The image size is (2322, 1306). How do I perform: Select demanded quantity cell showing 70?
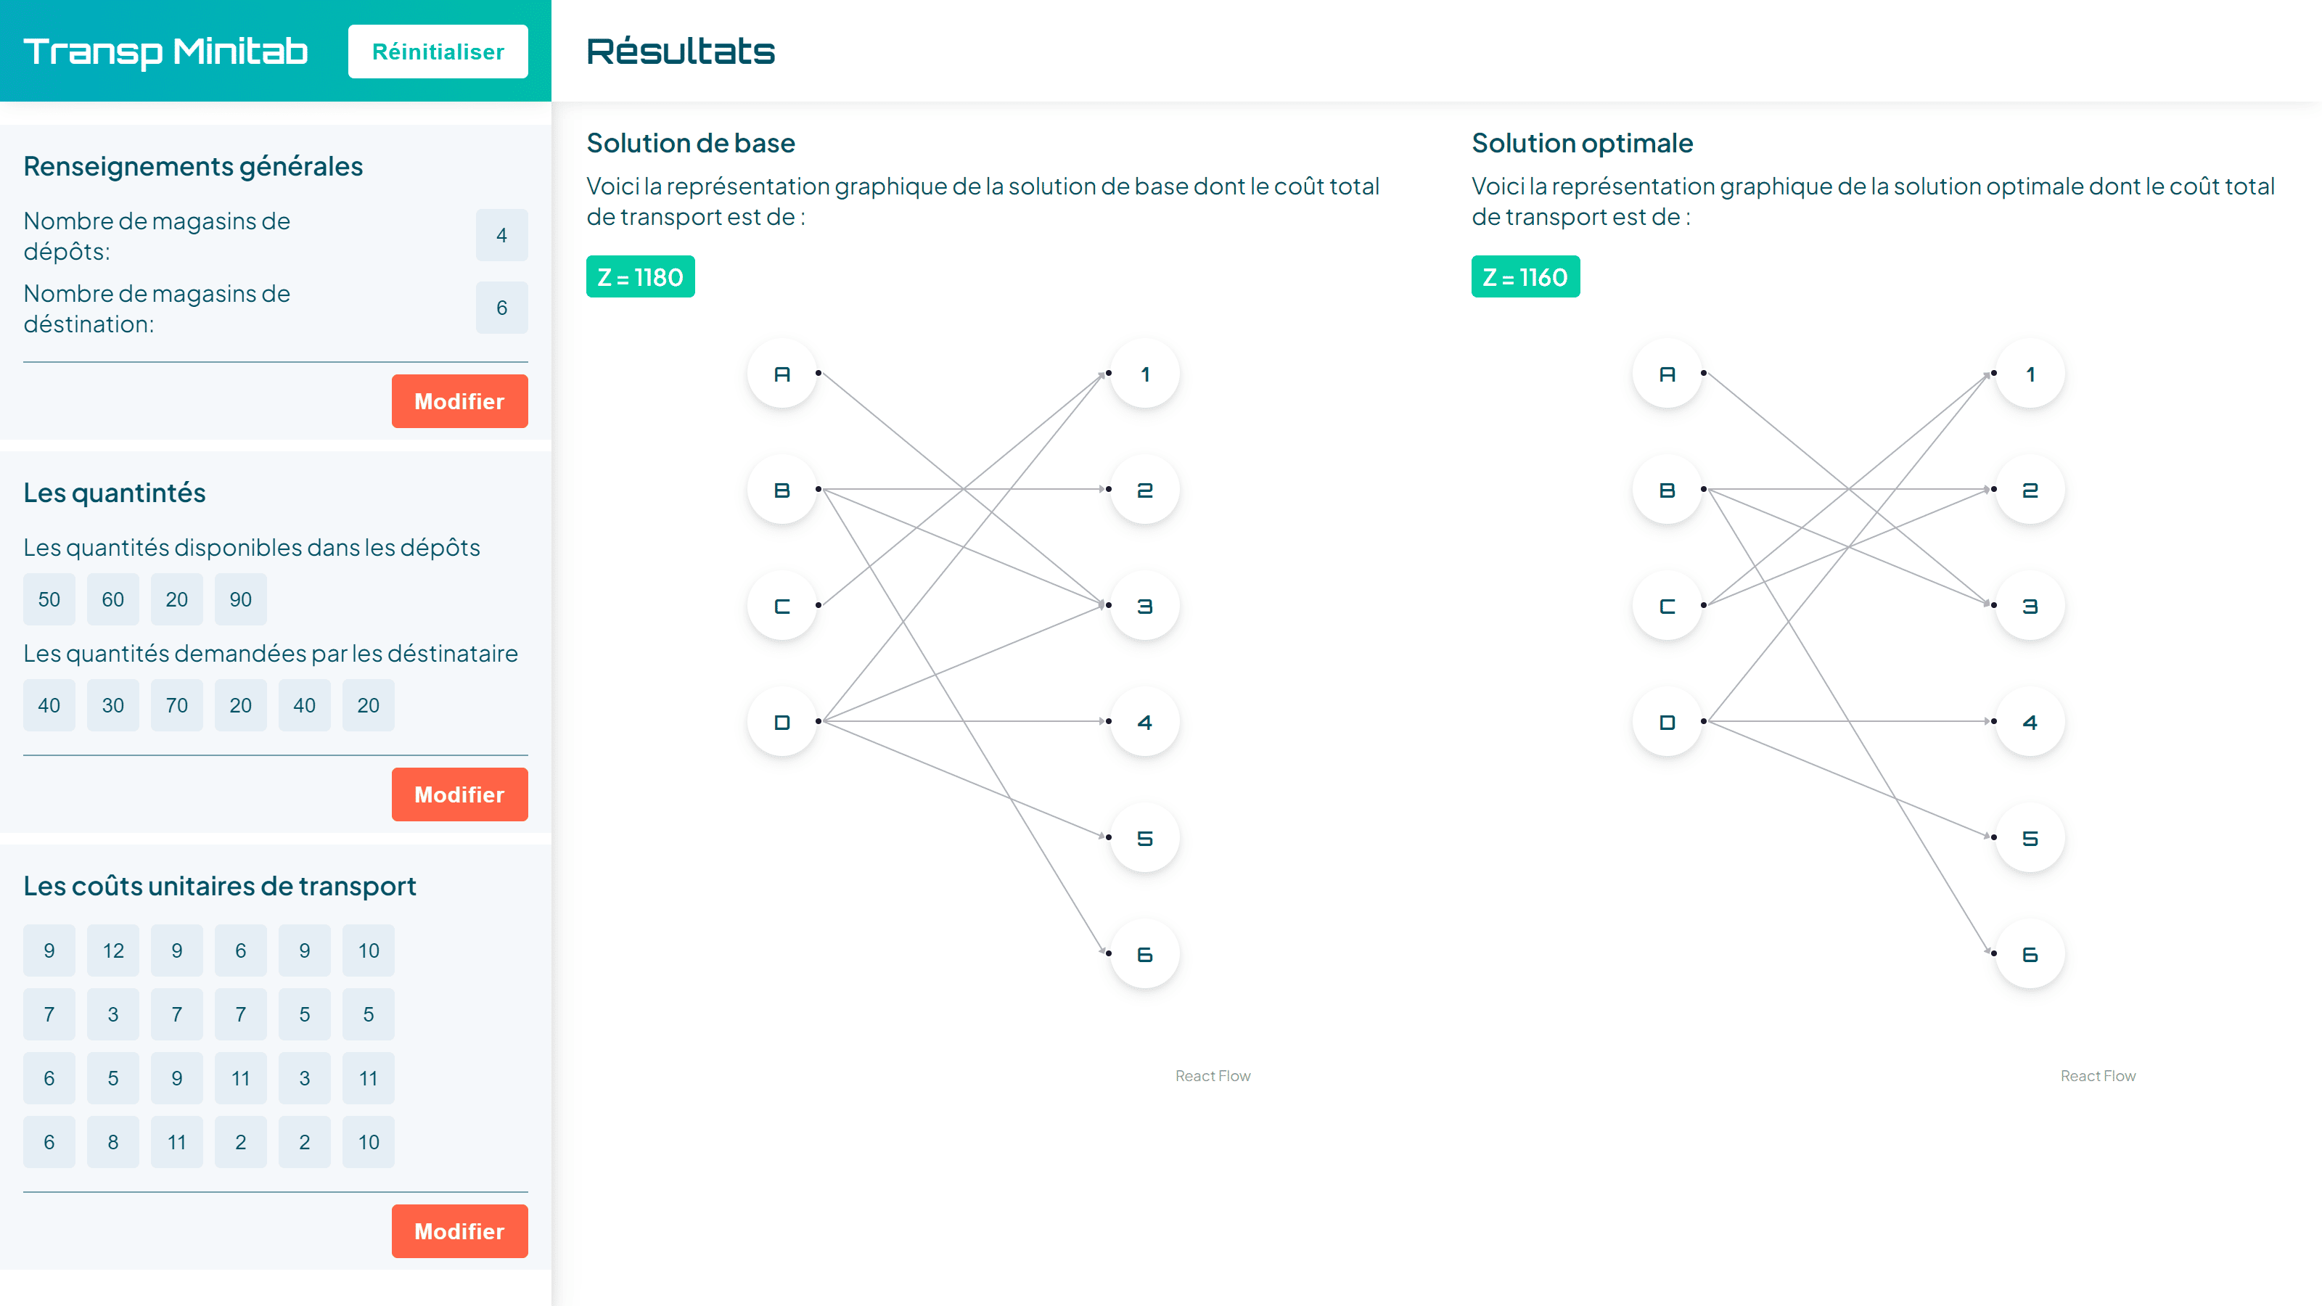(x=176, y=705)
